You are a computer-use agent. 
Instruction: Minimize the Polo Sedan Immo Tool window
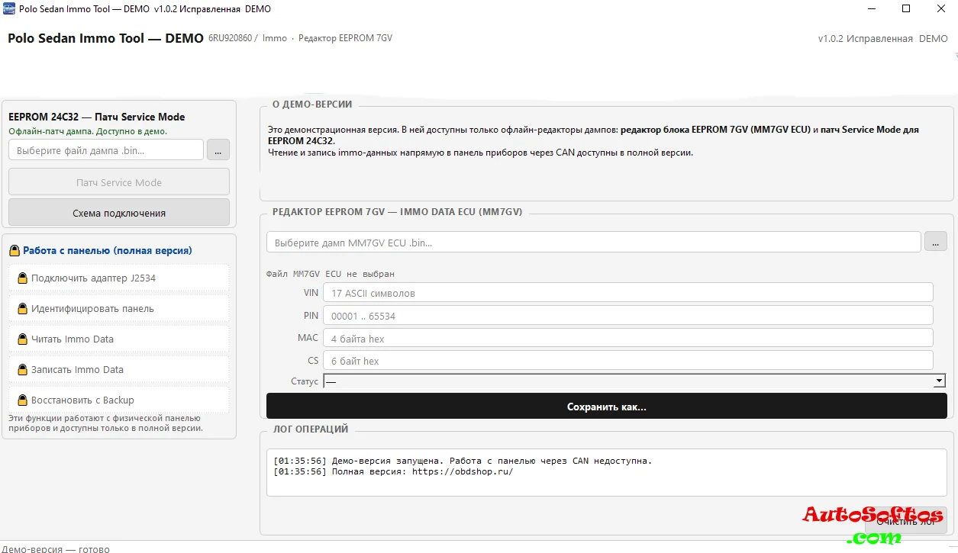tap(872, 9)
